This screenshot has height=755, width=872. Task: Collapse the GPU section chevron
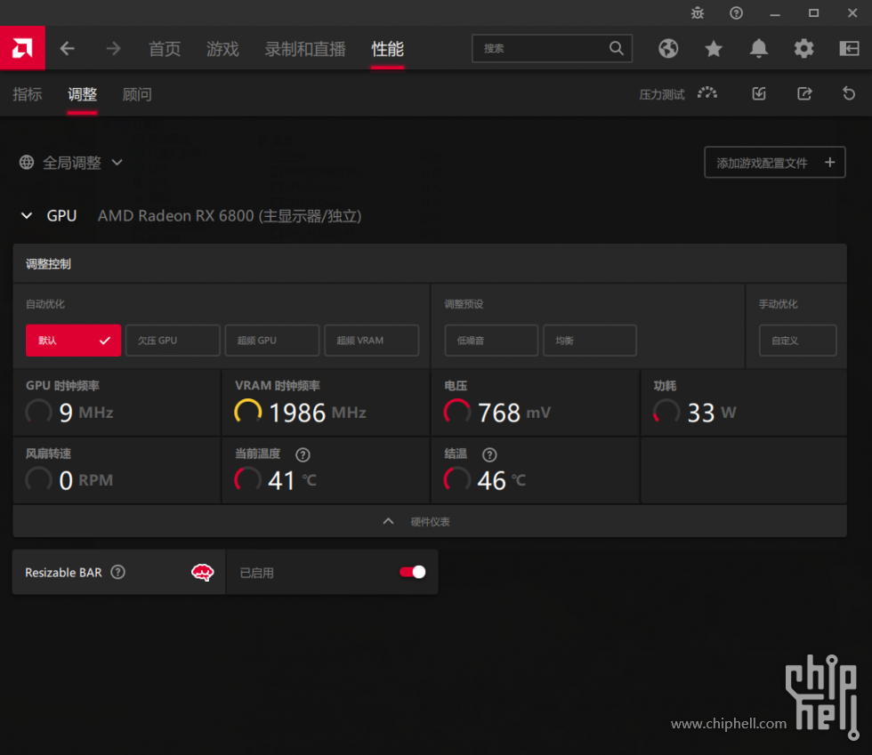tap(27, 216)
